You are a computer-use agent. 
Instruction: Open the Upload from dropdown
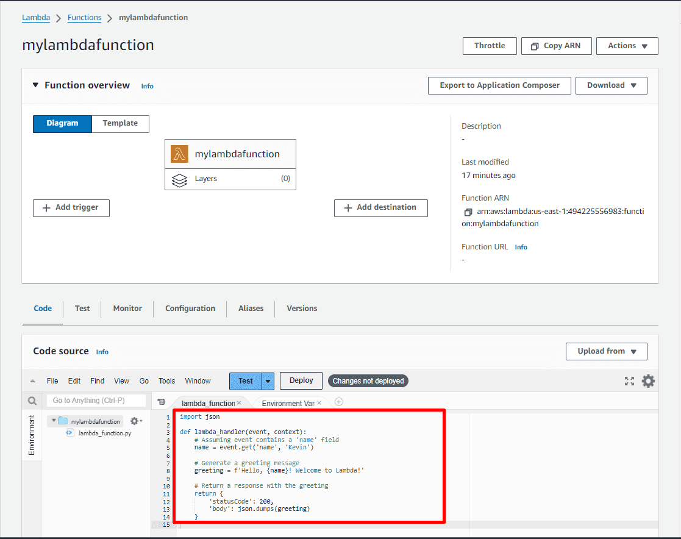606,351
